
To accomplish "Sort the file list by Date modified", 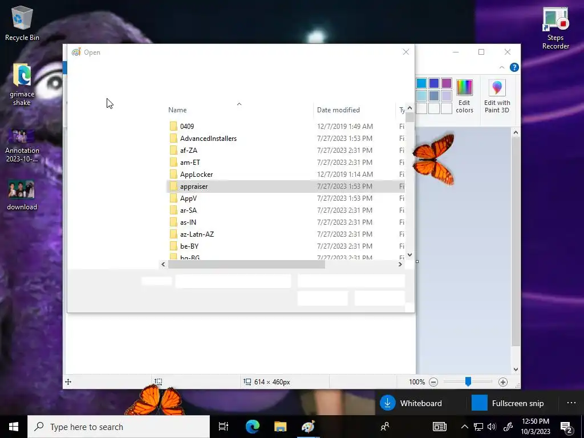I will click(338, 110).
